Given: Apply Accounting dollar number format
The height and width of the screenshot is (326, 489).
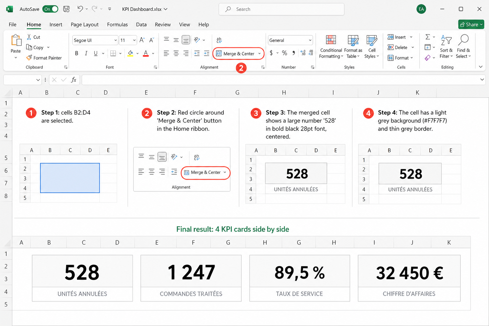Looking at the screenshot, I should [271, 53].
